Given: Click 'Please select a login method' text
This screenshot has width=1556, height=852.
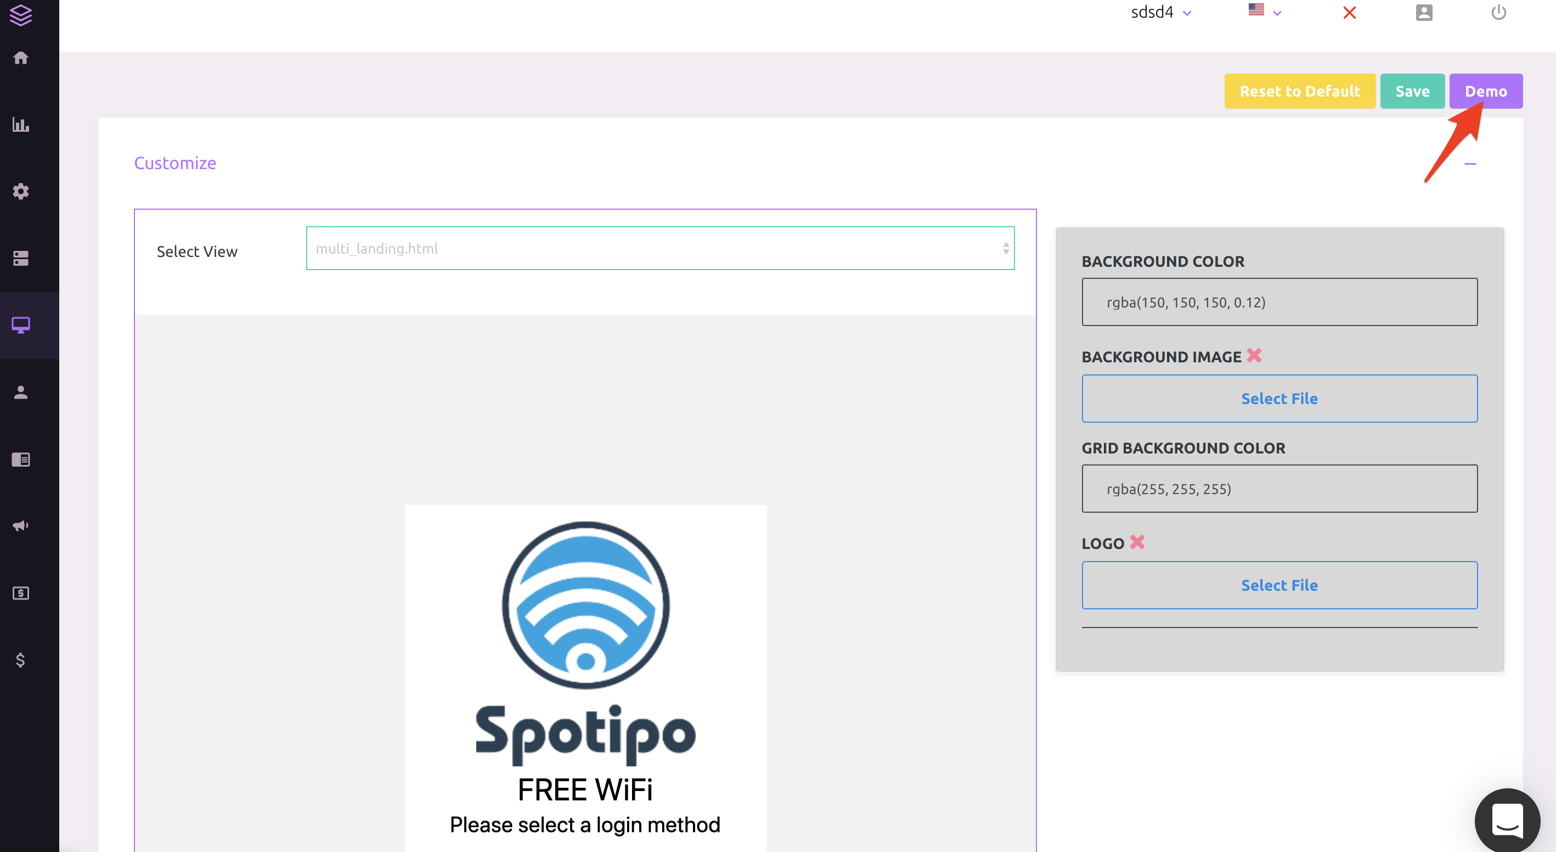Looking at the screenshot, I should click(x=585, y=825).
